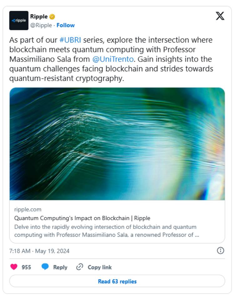This screenshot has height=298, width=236.
Task: Follow the Ripple account
Action: point(66,25)
